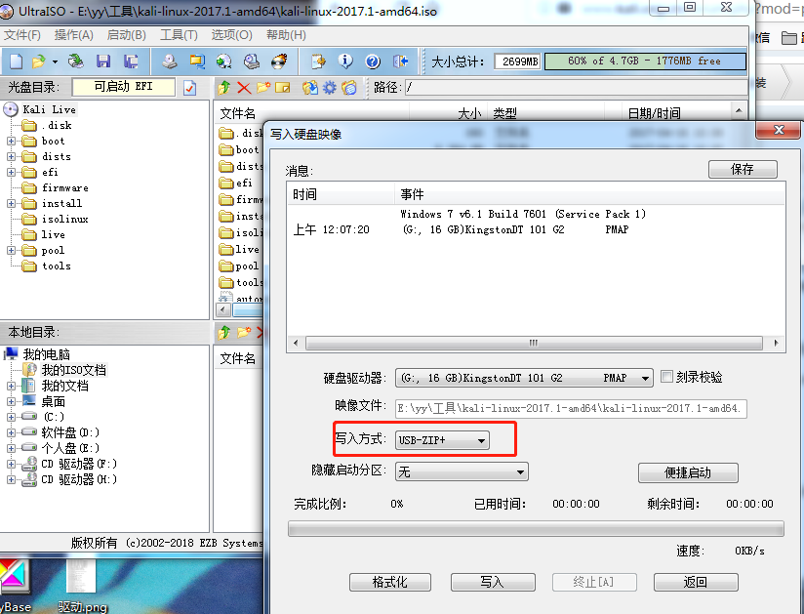Click the Open CD/DVD toolbar icon
The image size is (804, 614).
pyautogui.click(x=76, y=61)
